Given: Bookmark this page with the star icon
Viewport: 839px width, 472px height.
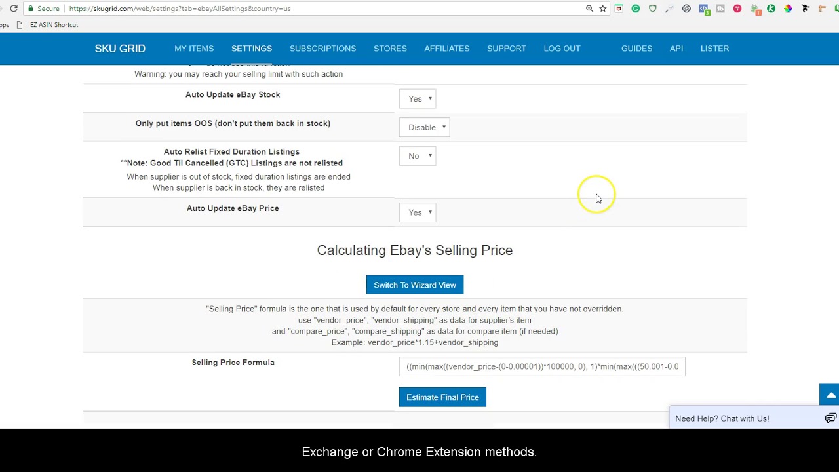Looking at the screenshot, I should click(602, 9).
